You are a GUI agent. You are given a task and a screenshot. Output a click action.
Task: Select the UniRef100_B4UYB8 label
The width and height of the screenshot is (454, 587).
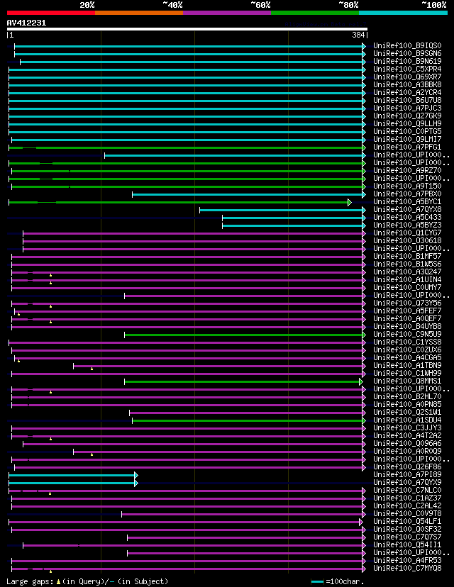coord(407,326)
